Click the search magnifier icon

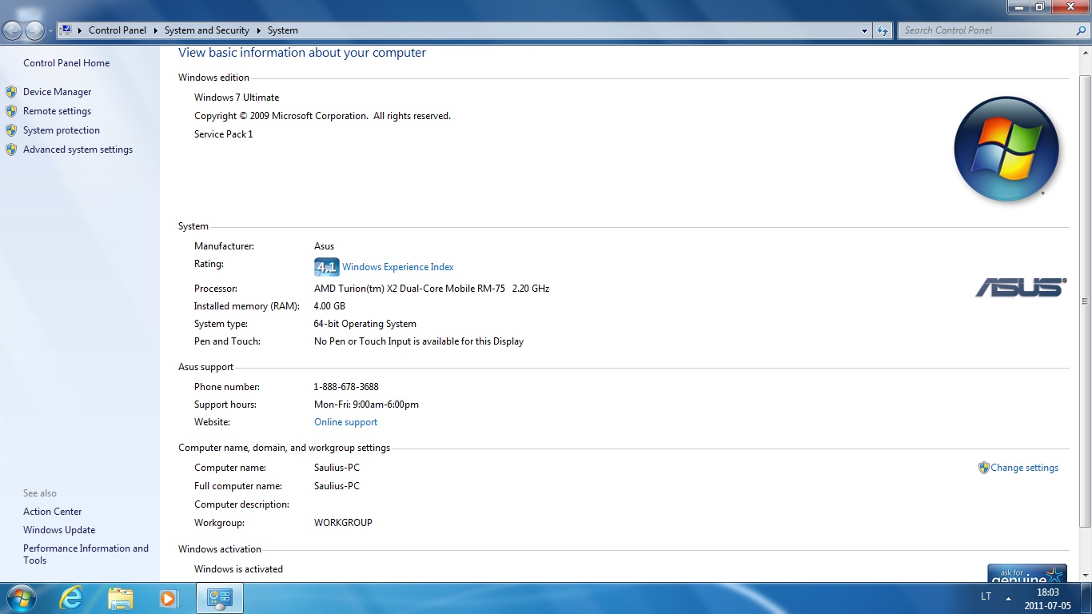[x=1082, y=30]
